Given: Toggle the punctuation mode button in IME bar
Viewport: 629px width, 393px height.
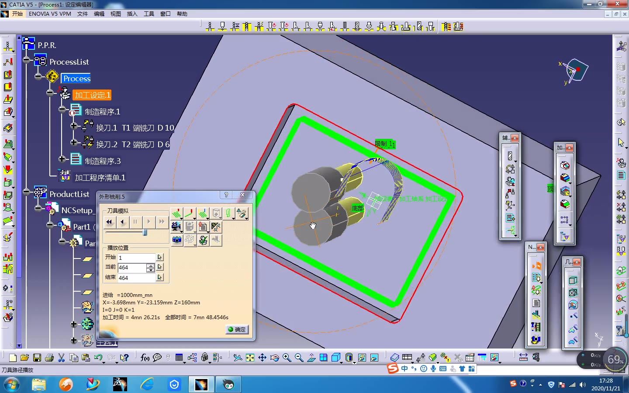Looking at the screenshot, I should (414, 369).
